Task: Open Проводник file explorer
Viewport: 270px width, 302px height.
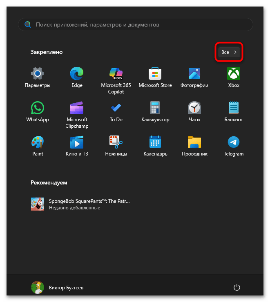Action: [x=194, y=146]
